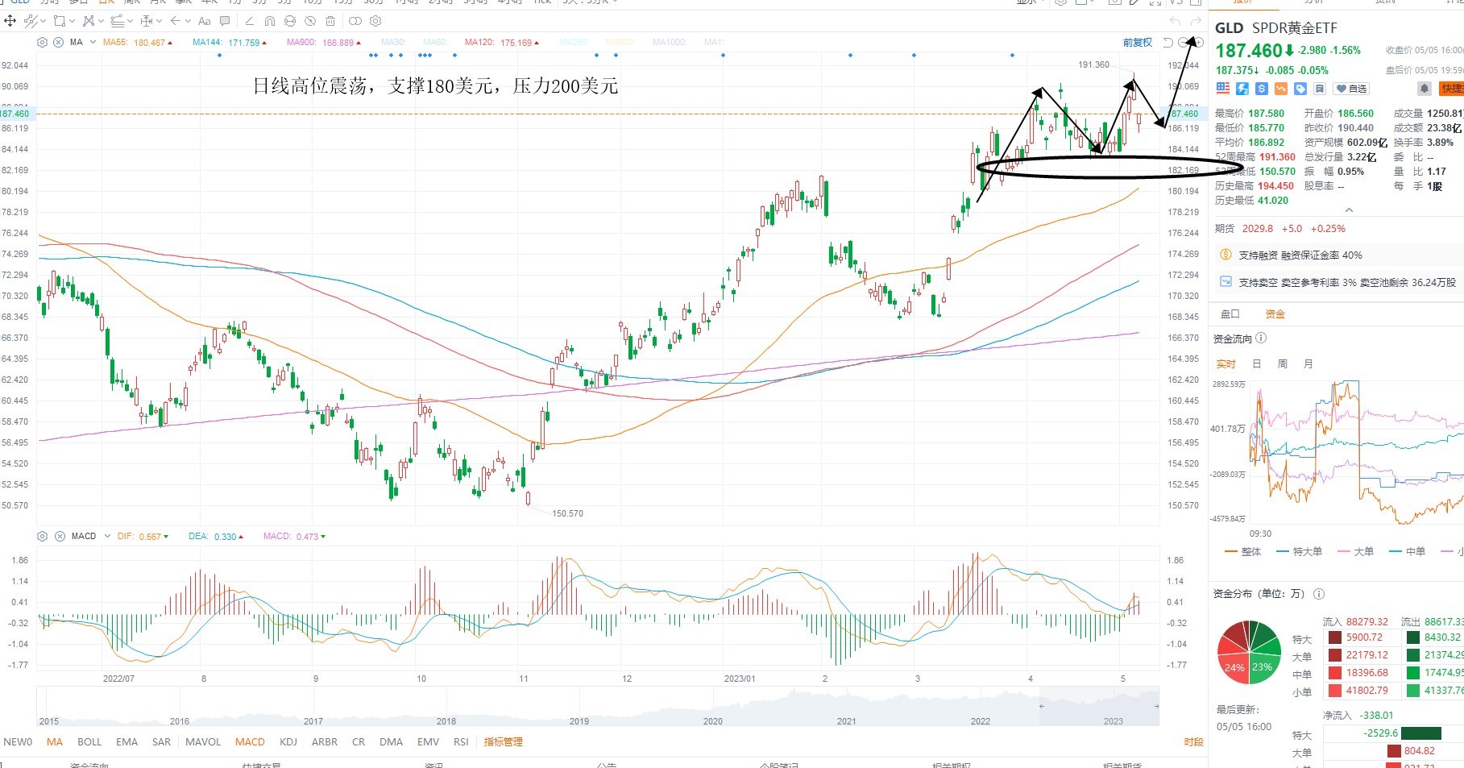Select the pattern/wave drawing tool

click(x=88, y=21)
